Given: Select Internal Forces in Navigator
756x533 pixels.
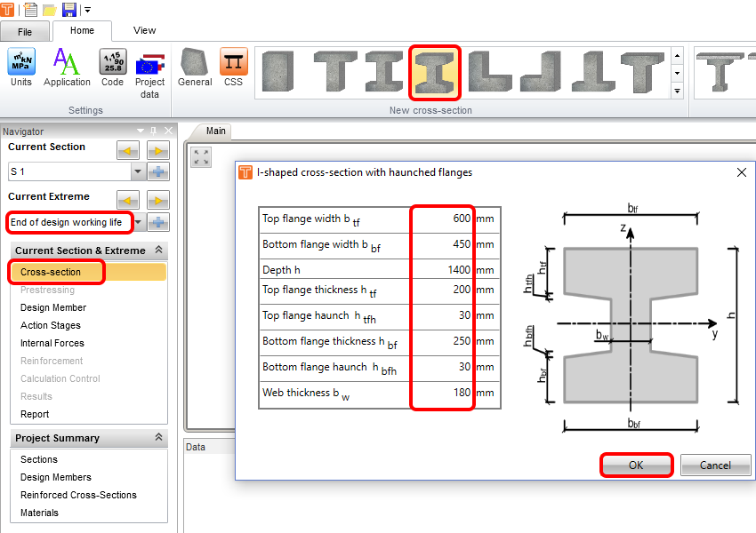Looking at the screenshot, I should 52,343.
